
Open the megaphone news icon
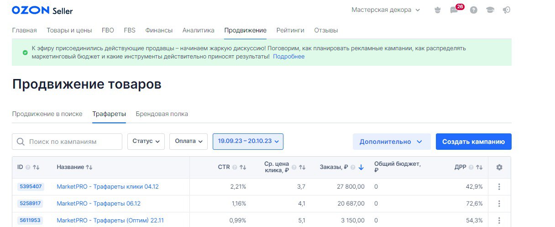[x=507, y=10]
